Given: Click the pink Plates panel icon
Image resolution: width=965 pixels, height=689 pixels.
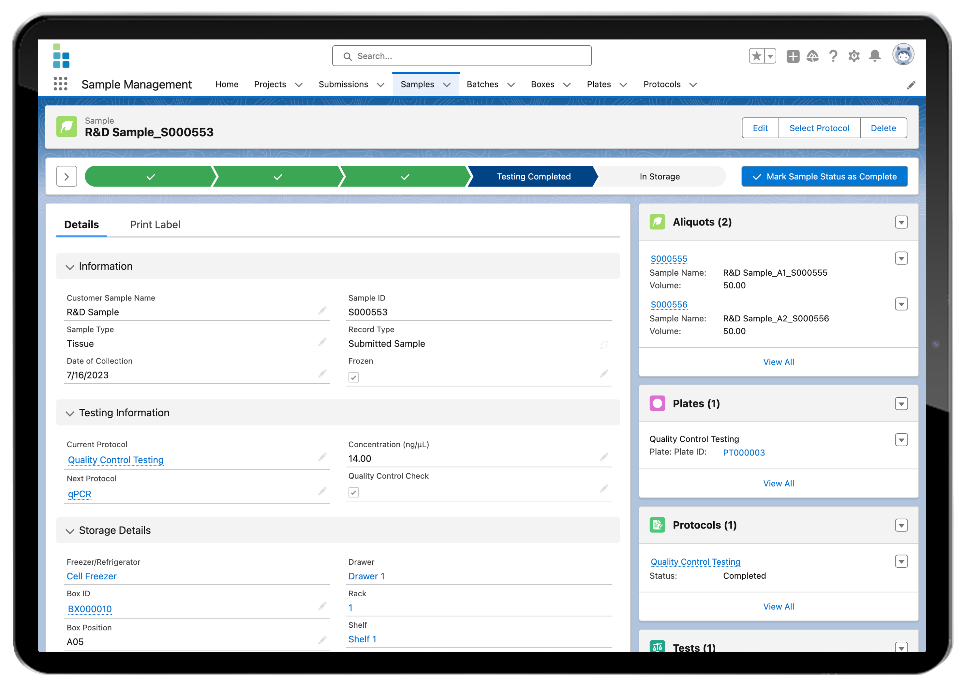Looking at the screenshot, I should coord(657,404).
